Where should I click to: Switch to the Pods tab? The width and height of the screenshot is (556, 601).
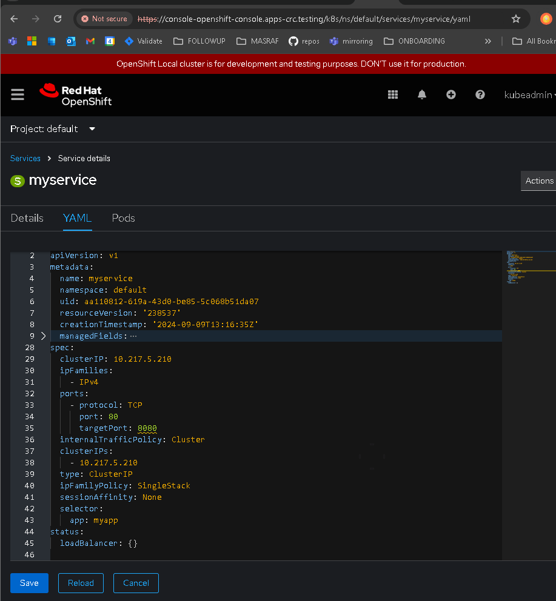click(123, 218)
